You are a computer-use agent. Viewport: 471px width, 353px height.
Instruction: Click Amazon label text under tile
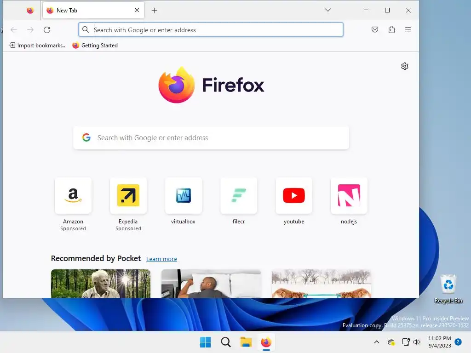point(73,222)
